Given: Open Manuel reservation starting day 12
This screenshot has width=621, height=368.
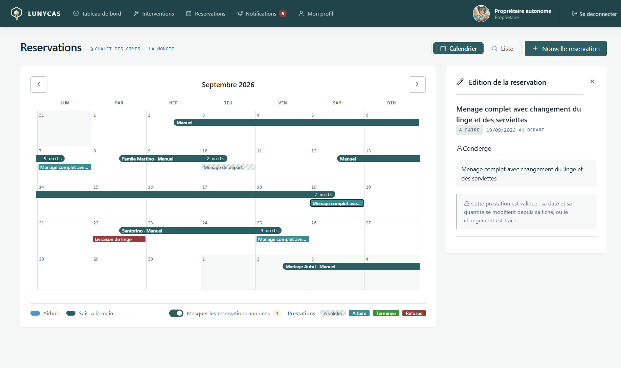Looking at the screenshot, I should point(378,158).
